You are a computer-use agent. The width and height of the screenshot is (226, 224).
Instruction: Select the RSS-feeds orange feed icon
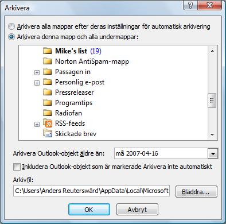click(x=47, y=123)
